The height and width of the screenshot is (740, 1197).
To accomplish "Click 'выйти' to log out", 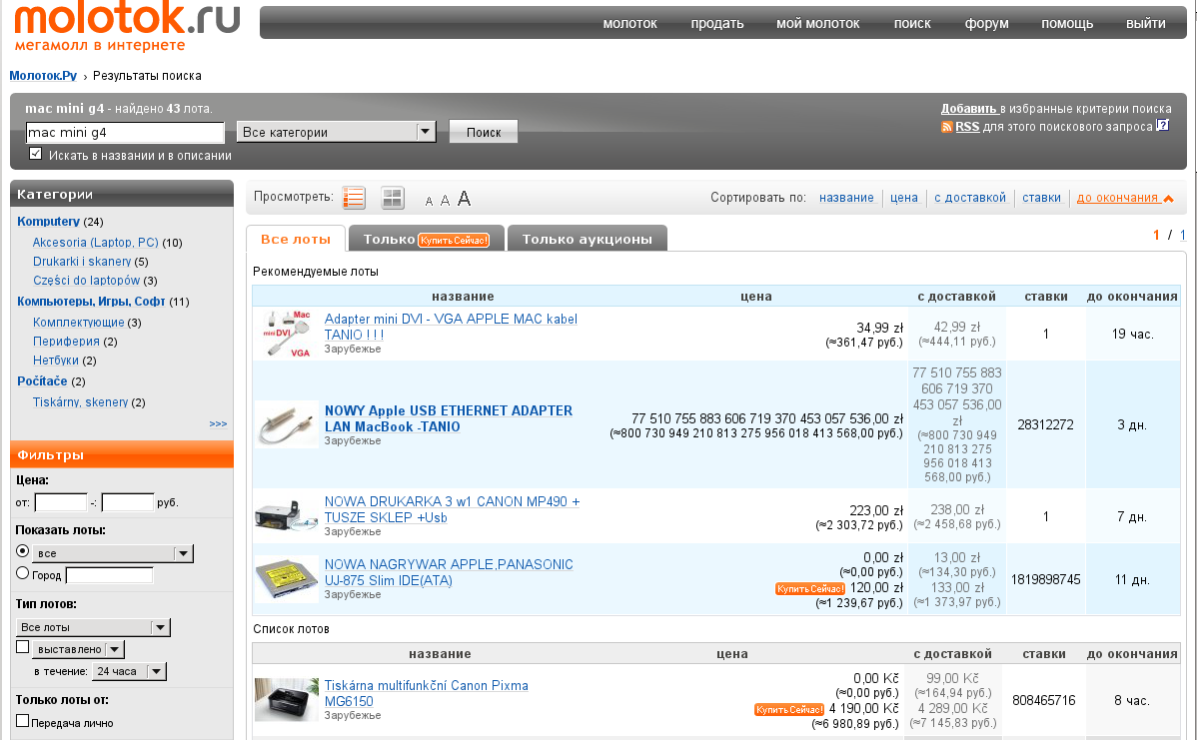I will click(1146, 24).
